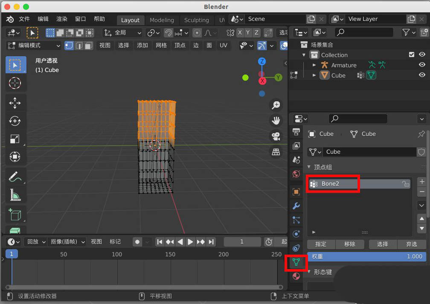
Task: Collapse the Vertex Groups panel
Action: [309, 166]
